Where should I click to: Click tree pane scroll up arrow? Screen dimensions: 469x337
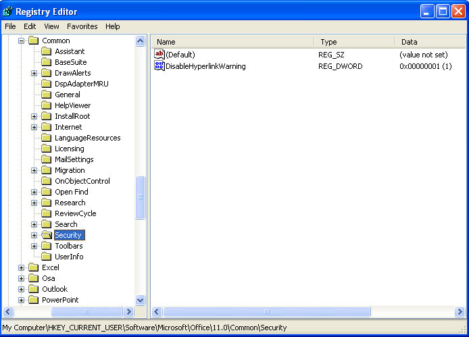141,41
